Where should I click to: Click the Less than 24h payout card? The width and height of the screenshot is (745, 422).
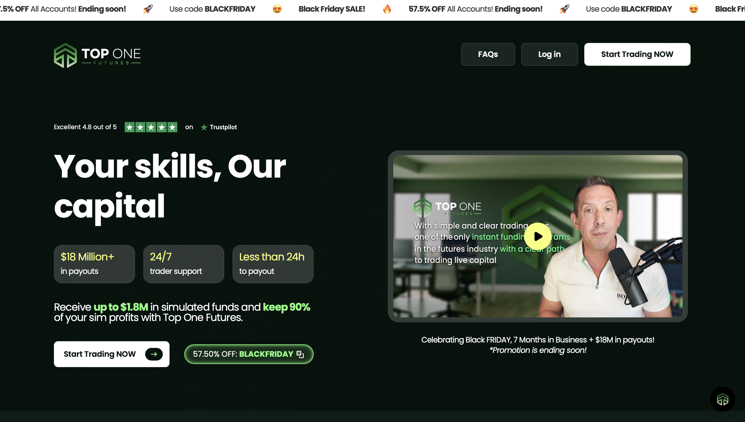(x=273, y=264)
